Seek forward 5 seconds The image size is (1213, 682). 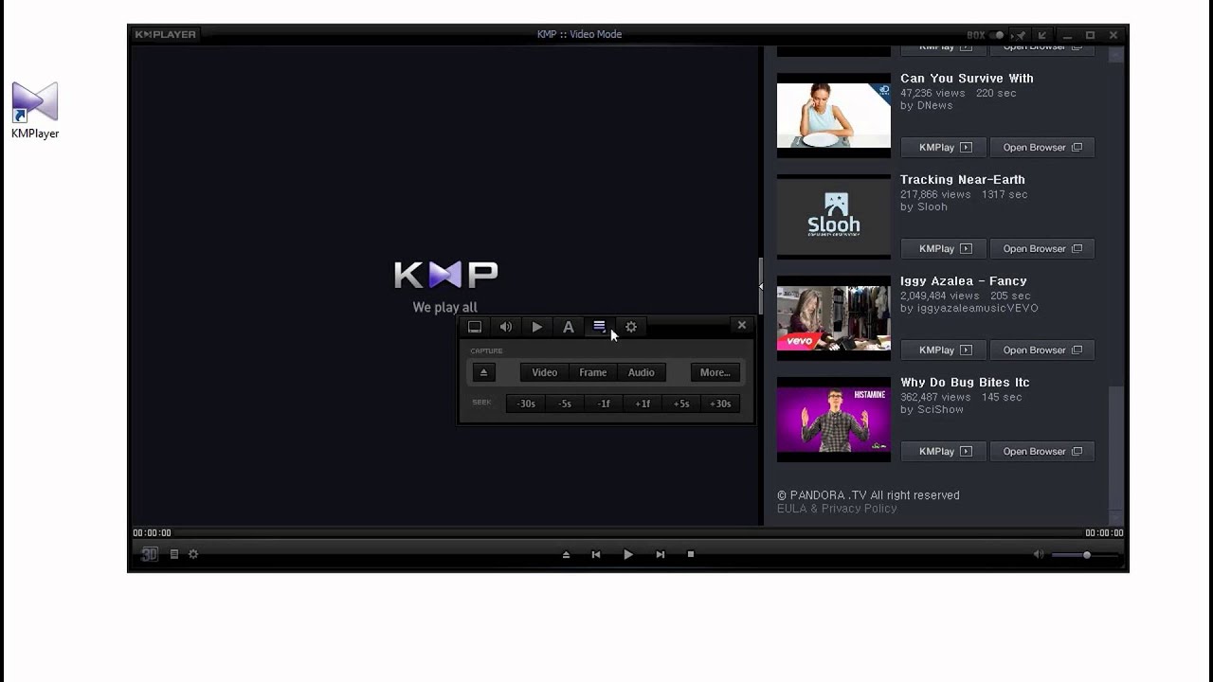[x=681, y=404]
